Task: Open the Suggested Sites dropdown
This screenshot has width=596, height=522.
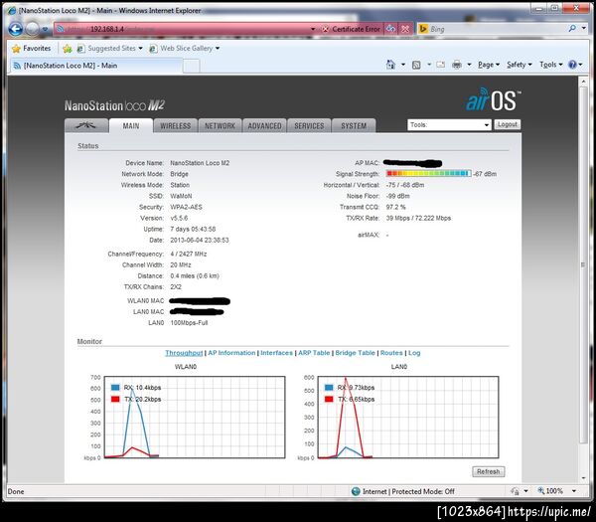Action: click(x=110, y=49)
